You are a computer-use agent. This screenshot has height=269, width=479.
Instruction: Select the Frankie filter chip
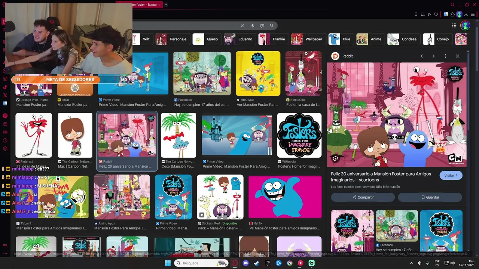(273, 39)
